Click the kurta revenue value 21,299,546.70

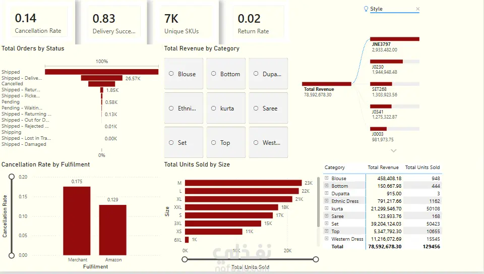(x=386, y=208)
